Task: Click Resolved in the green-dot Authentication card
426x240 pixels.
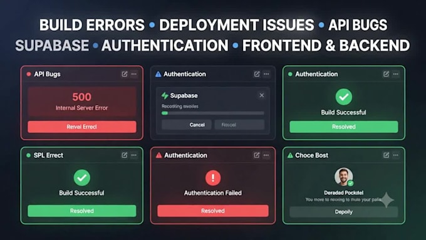Action: coord(344,127)
